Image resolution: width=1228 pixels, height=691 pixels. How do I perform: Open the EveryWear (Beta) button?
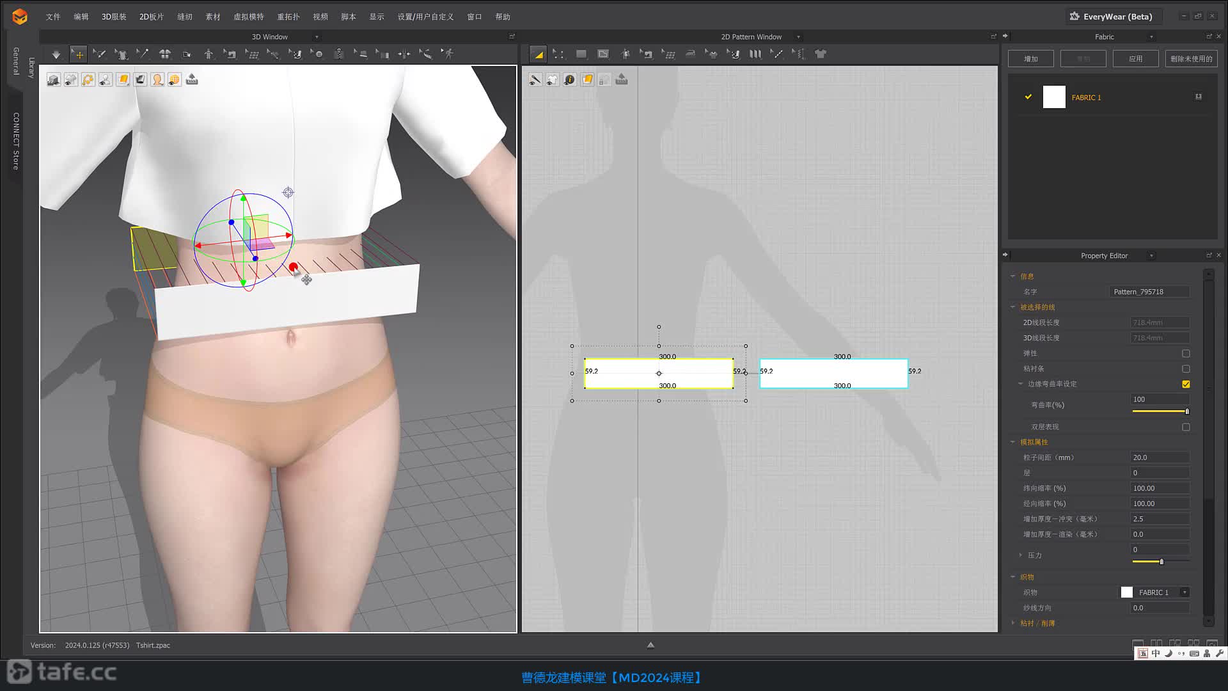(1113, 17)
